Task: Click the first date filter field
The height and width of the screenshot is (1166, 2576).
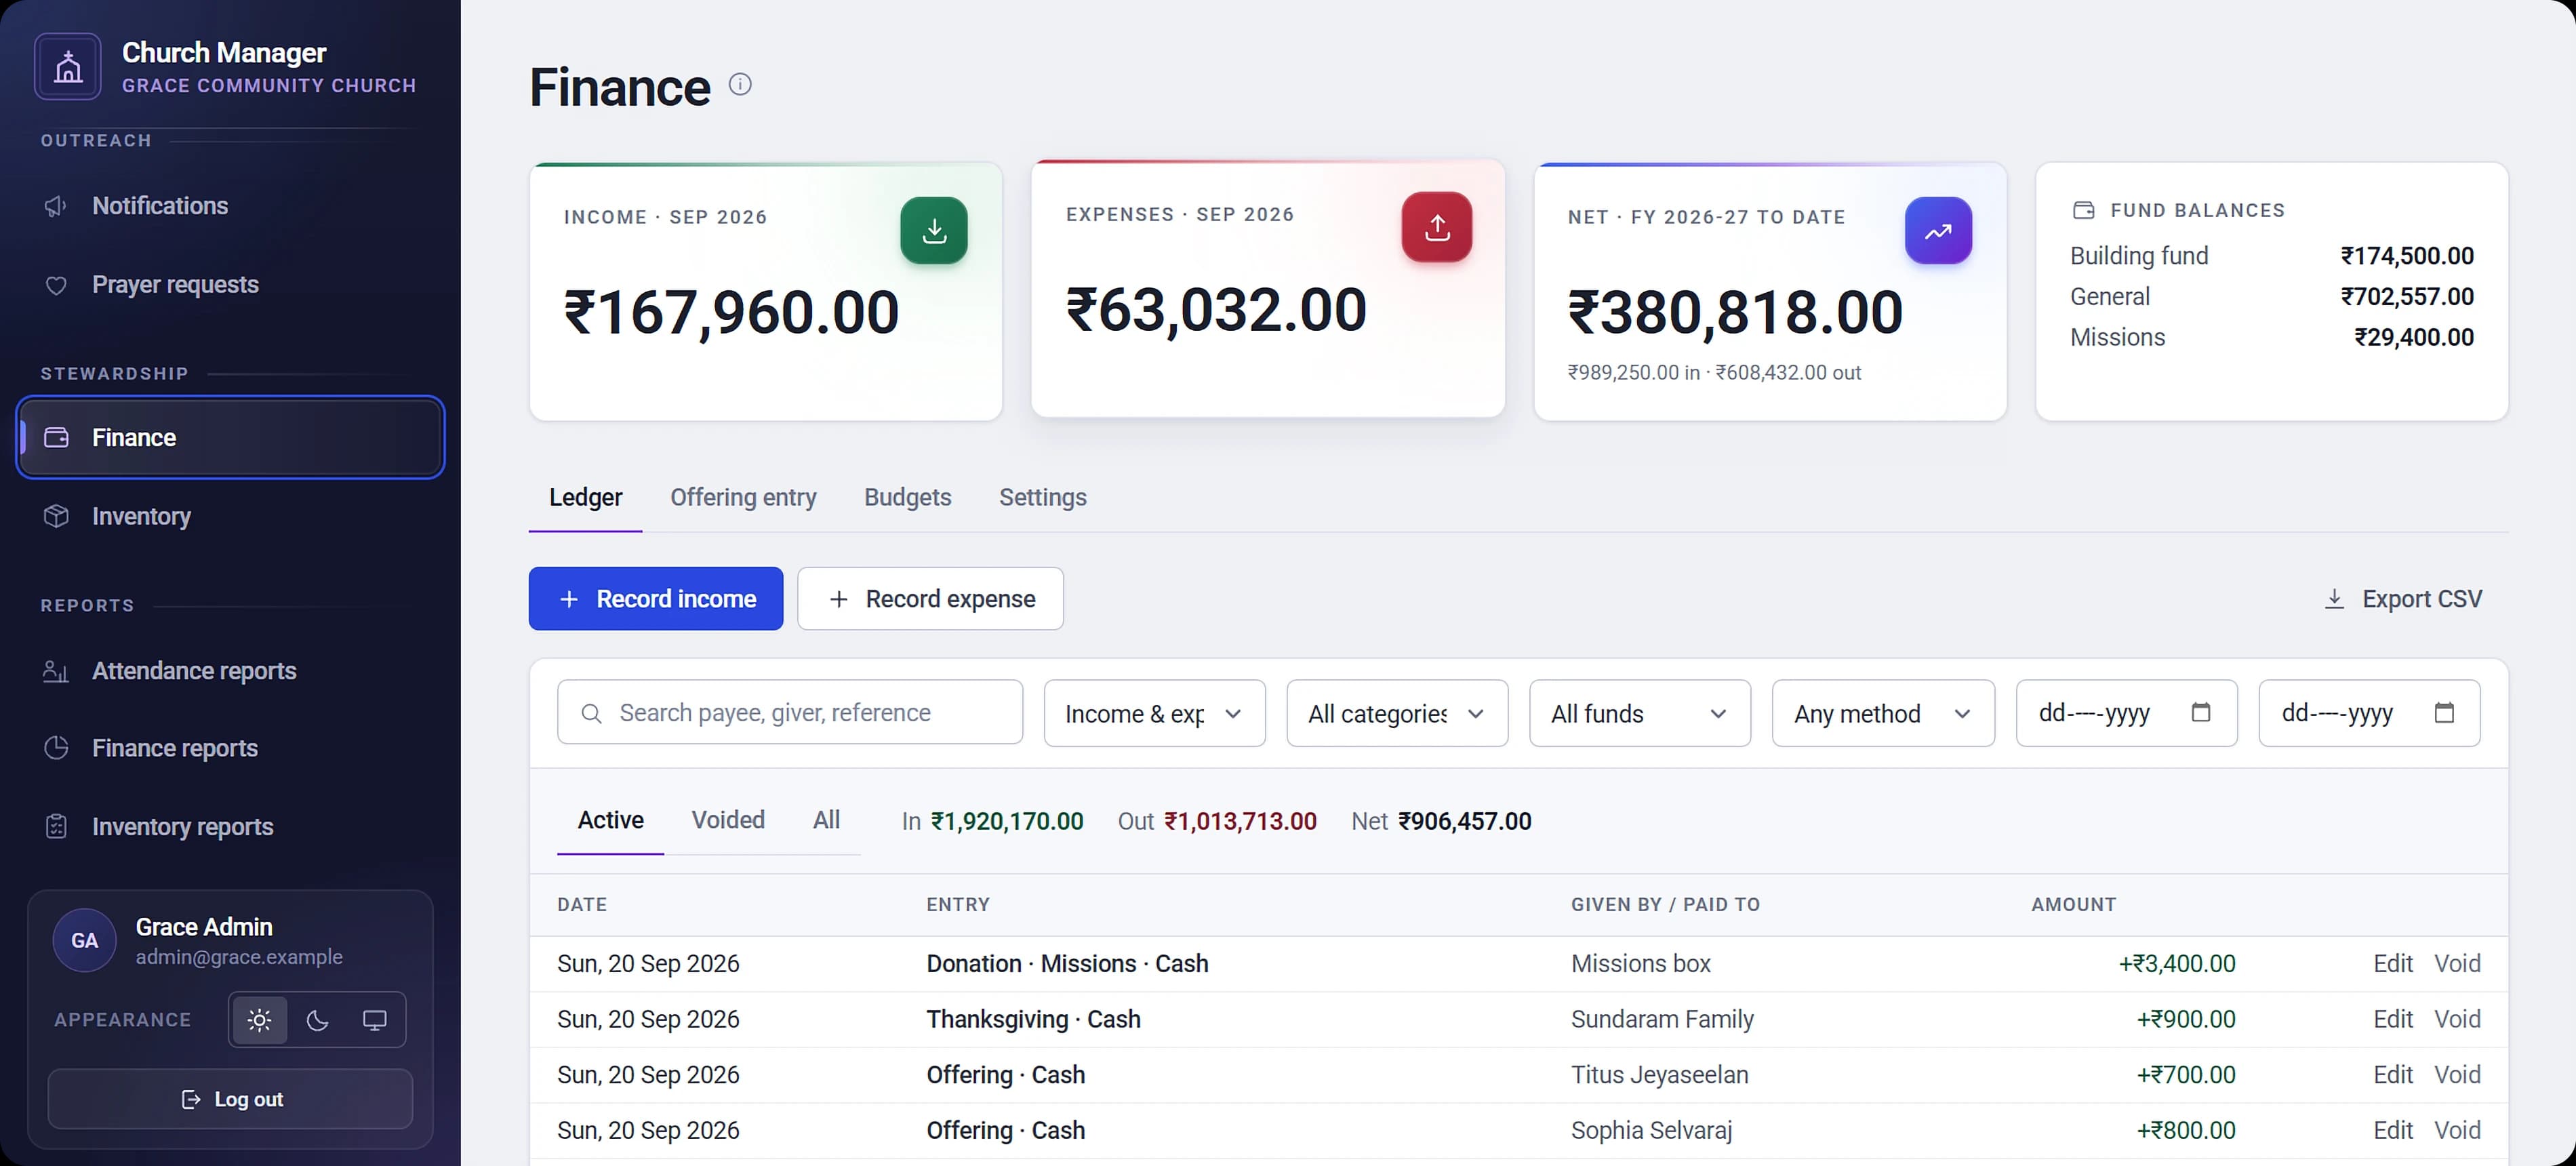Action: click(x=2126, y=713)
